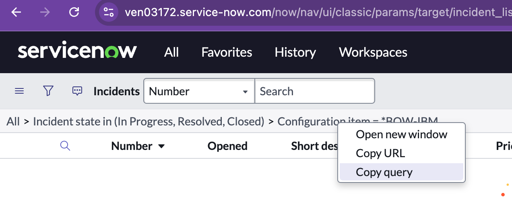Viewport: 512px width, 205px height.
Task: Click the Incident state breadcrumb filter
Action: coord(148,121)
